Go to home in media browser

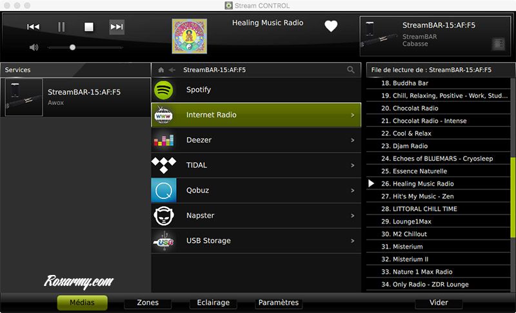coord(161,70)
